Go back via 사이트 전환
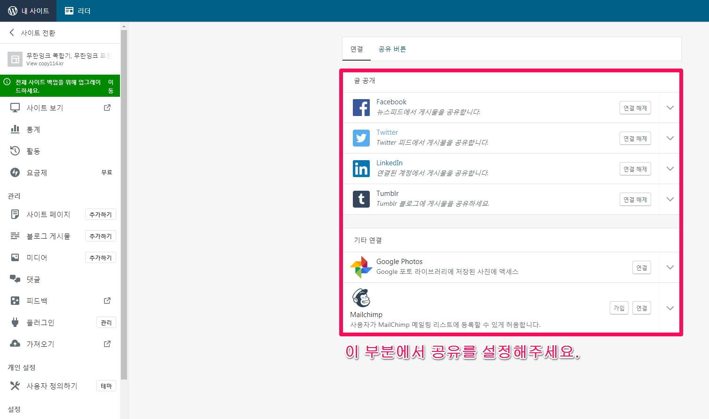This screenshot has width=709, height=419. pos(32,33)
